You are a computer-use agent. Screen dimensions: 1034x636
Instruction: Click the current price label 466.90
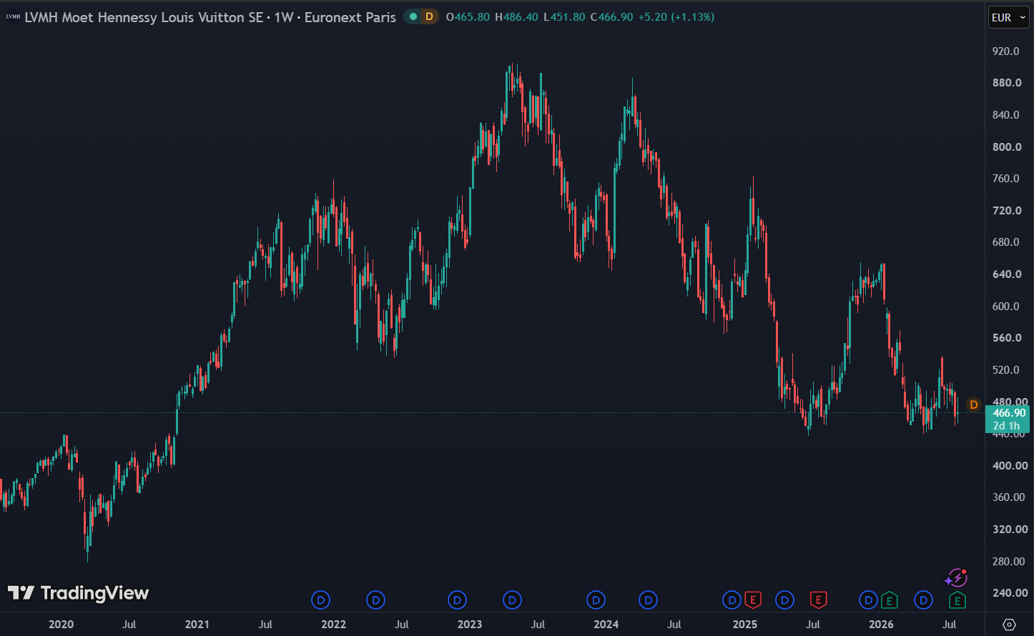[x=1010, y=413]
